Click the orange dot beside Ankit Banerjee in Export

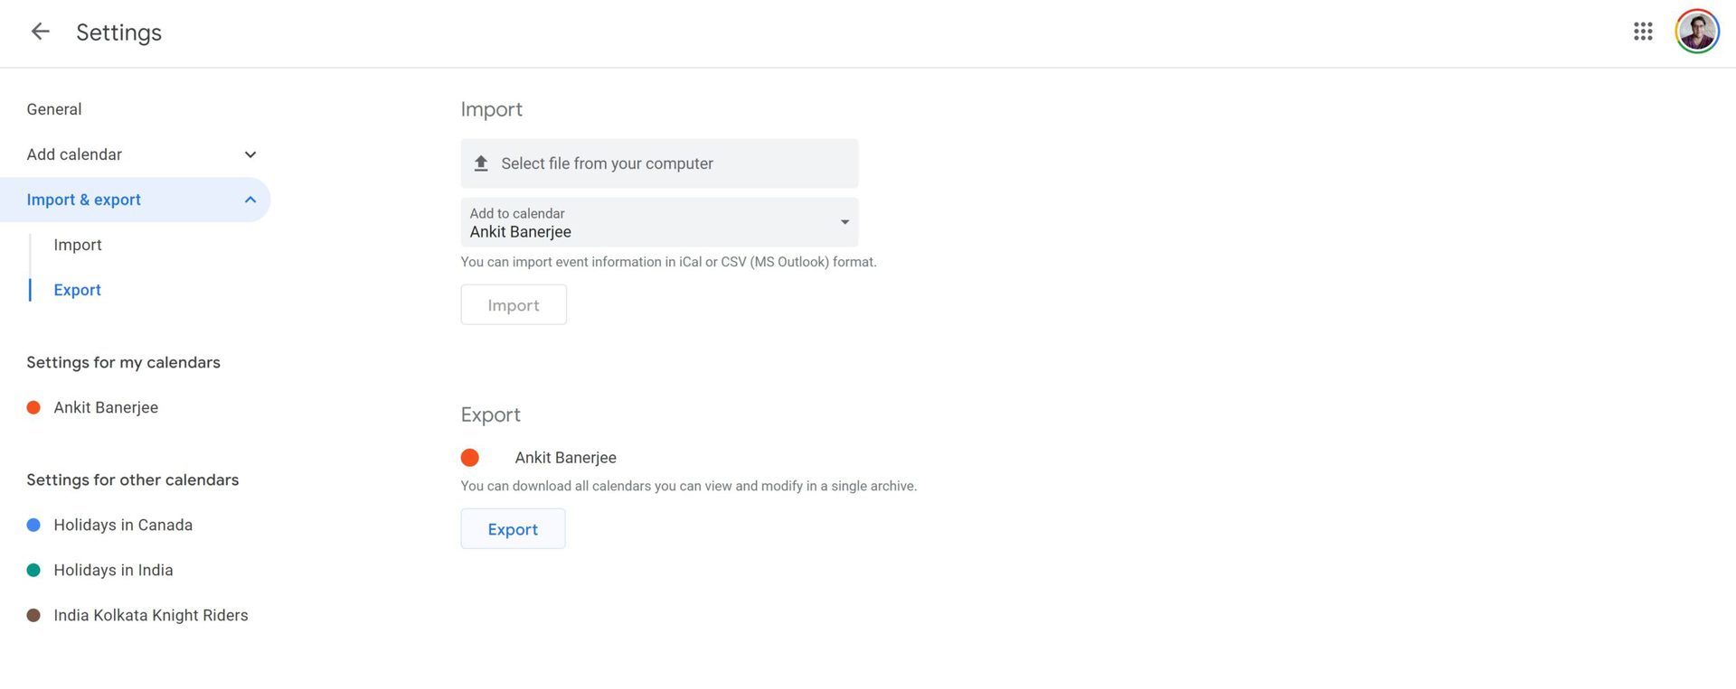tap(470, 458)
